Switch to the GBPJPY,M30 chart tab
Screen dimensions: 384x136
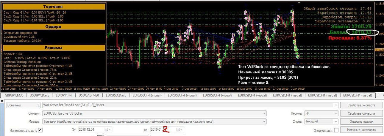tap(14, 95)
